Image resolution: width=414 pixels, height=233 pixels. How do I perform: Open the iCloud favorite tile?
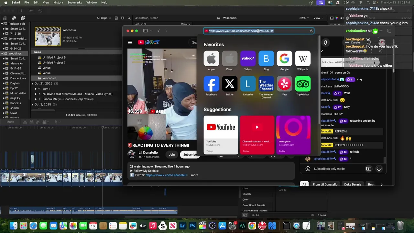point(230,59)
